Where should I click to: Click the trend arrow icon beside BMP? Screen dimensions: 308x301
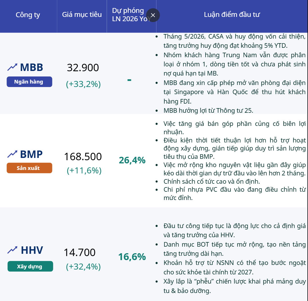[x=12, y=154]
